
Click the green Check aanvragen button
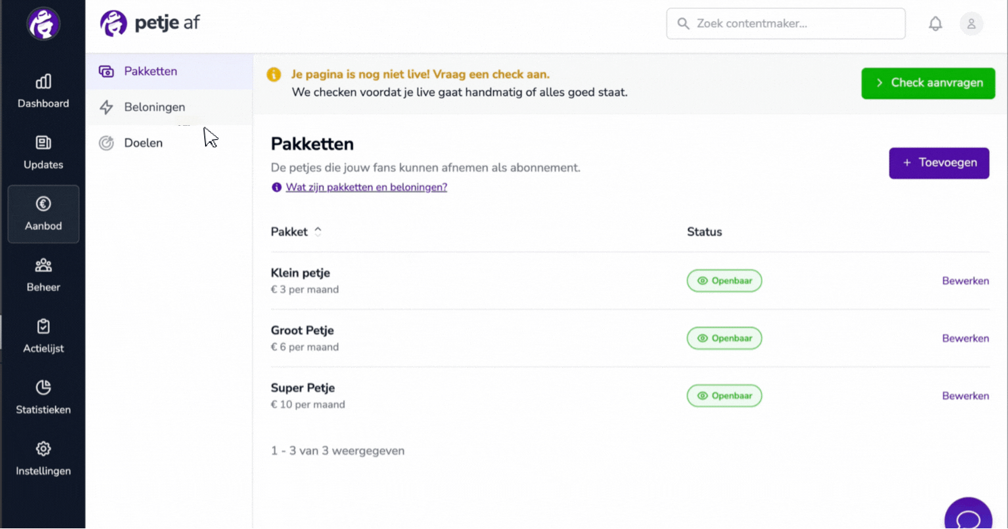[928, 83]
